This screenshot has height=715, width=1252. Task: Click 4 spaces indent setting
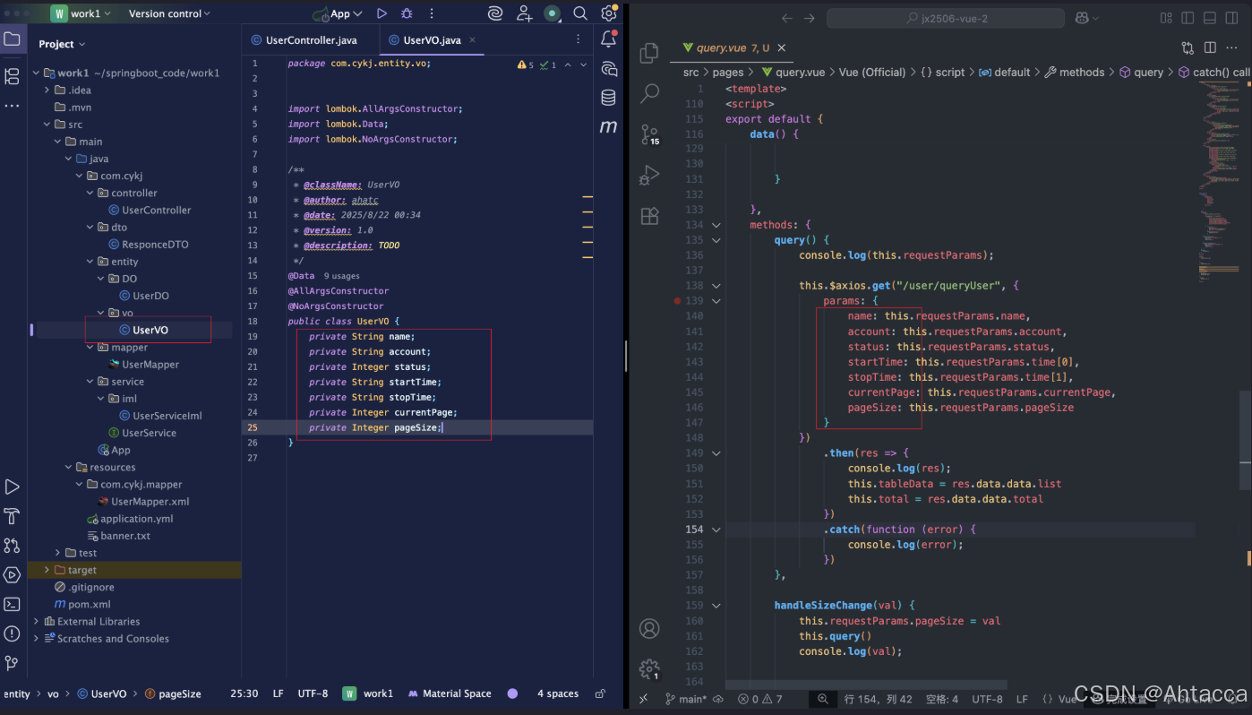pyautogui.click(x=557, y=693)
